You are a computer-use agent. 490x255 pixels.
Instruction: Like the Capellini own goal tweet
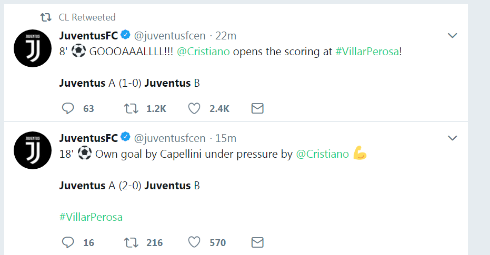click(x=195, y=242)
